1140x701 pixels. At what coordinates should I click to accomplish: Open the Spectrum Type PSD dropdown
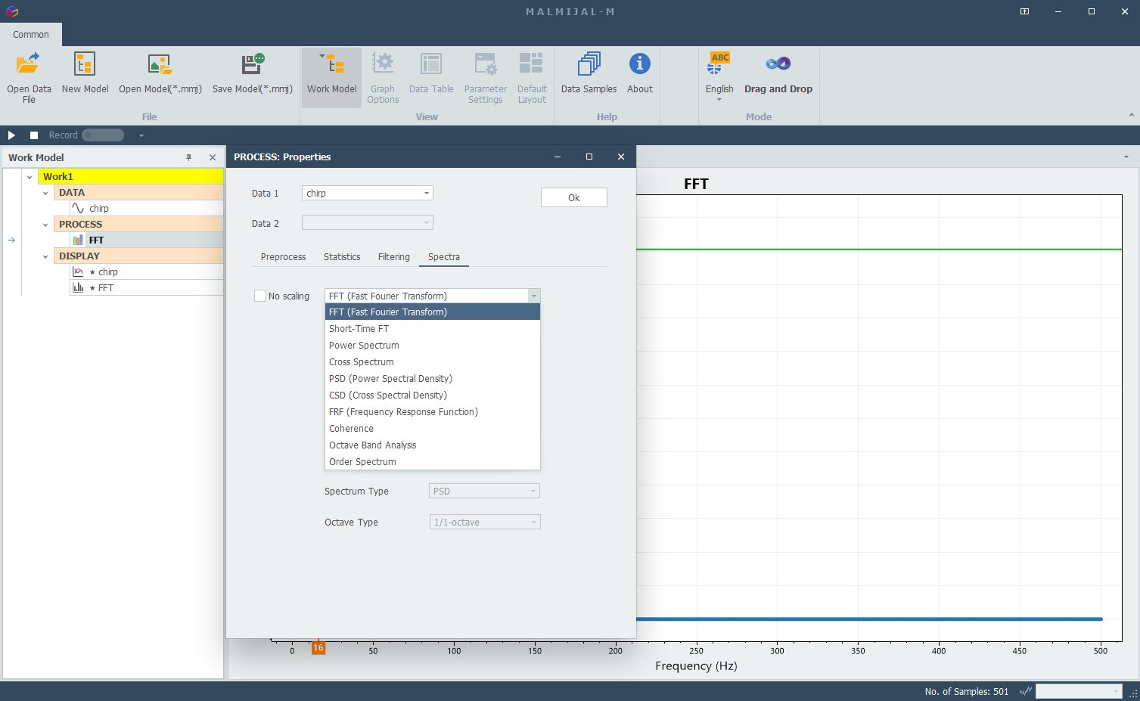point(485,491)
